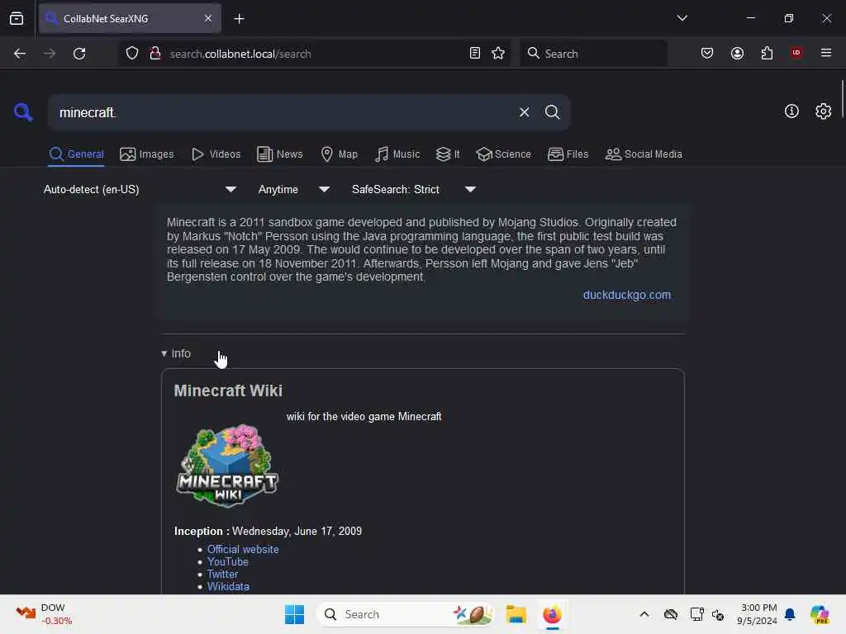Viewport: 846px width, 634px height.
Task: Open the Firefox hamburger application menu
Action: 825,53
